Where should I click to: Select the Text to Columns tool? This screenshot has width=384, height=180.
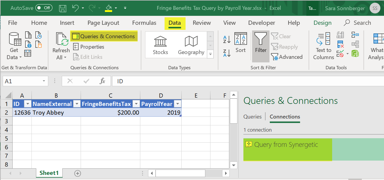(x=323, y=45)
